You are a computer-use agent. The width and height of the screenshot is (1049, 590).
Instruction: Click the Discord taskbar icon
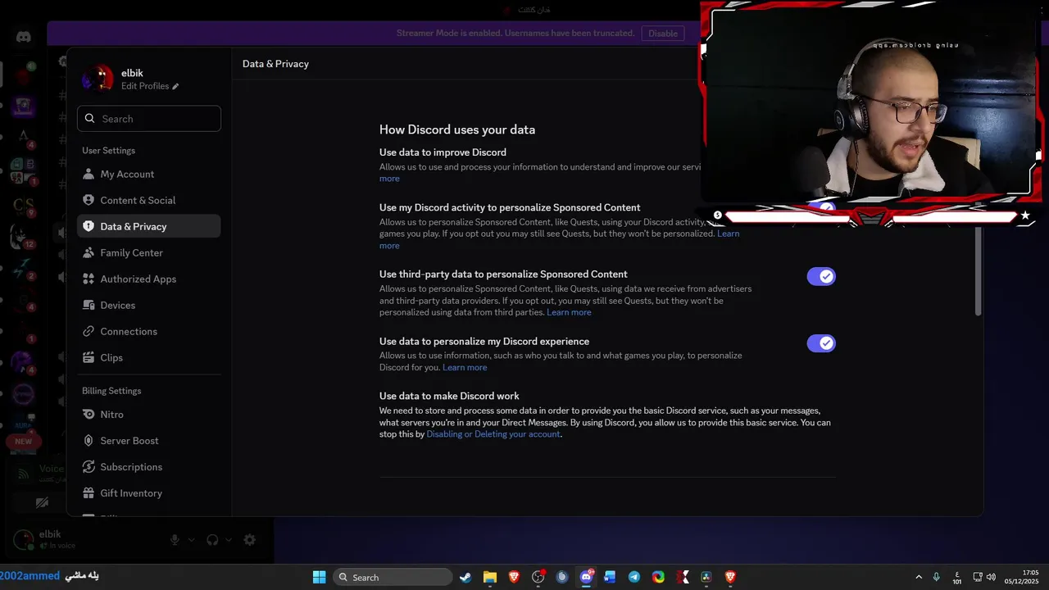tap(586, 577)
